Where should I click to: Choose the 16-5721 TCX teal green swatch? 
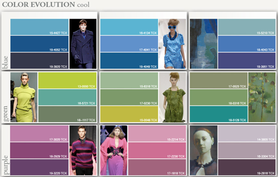click(x=67, y=97)
